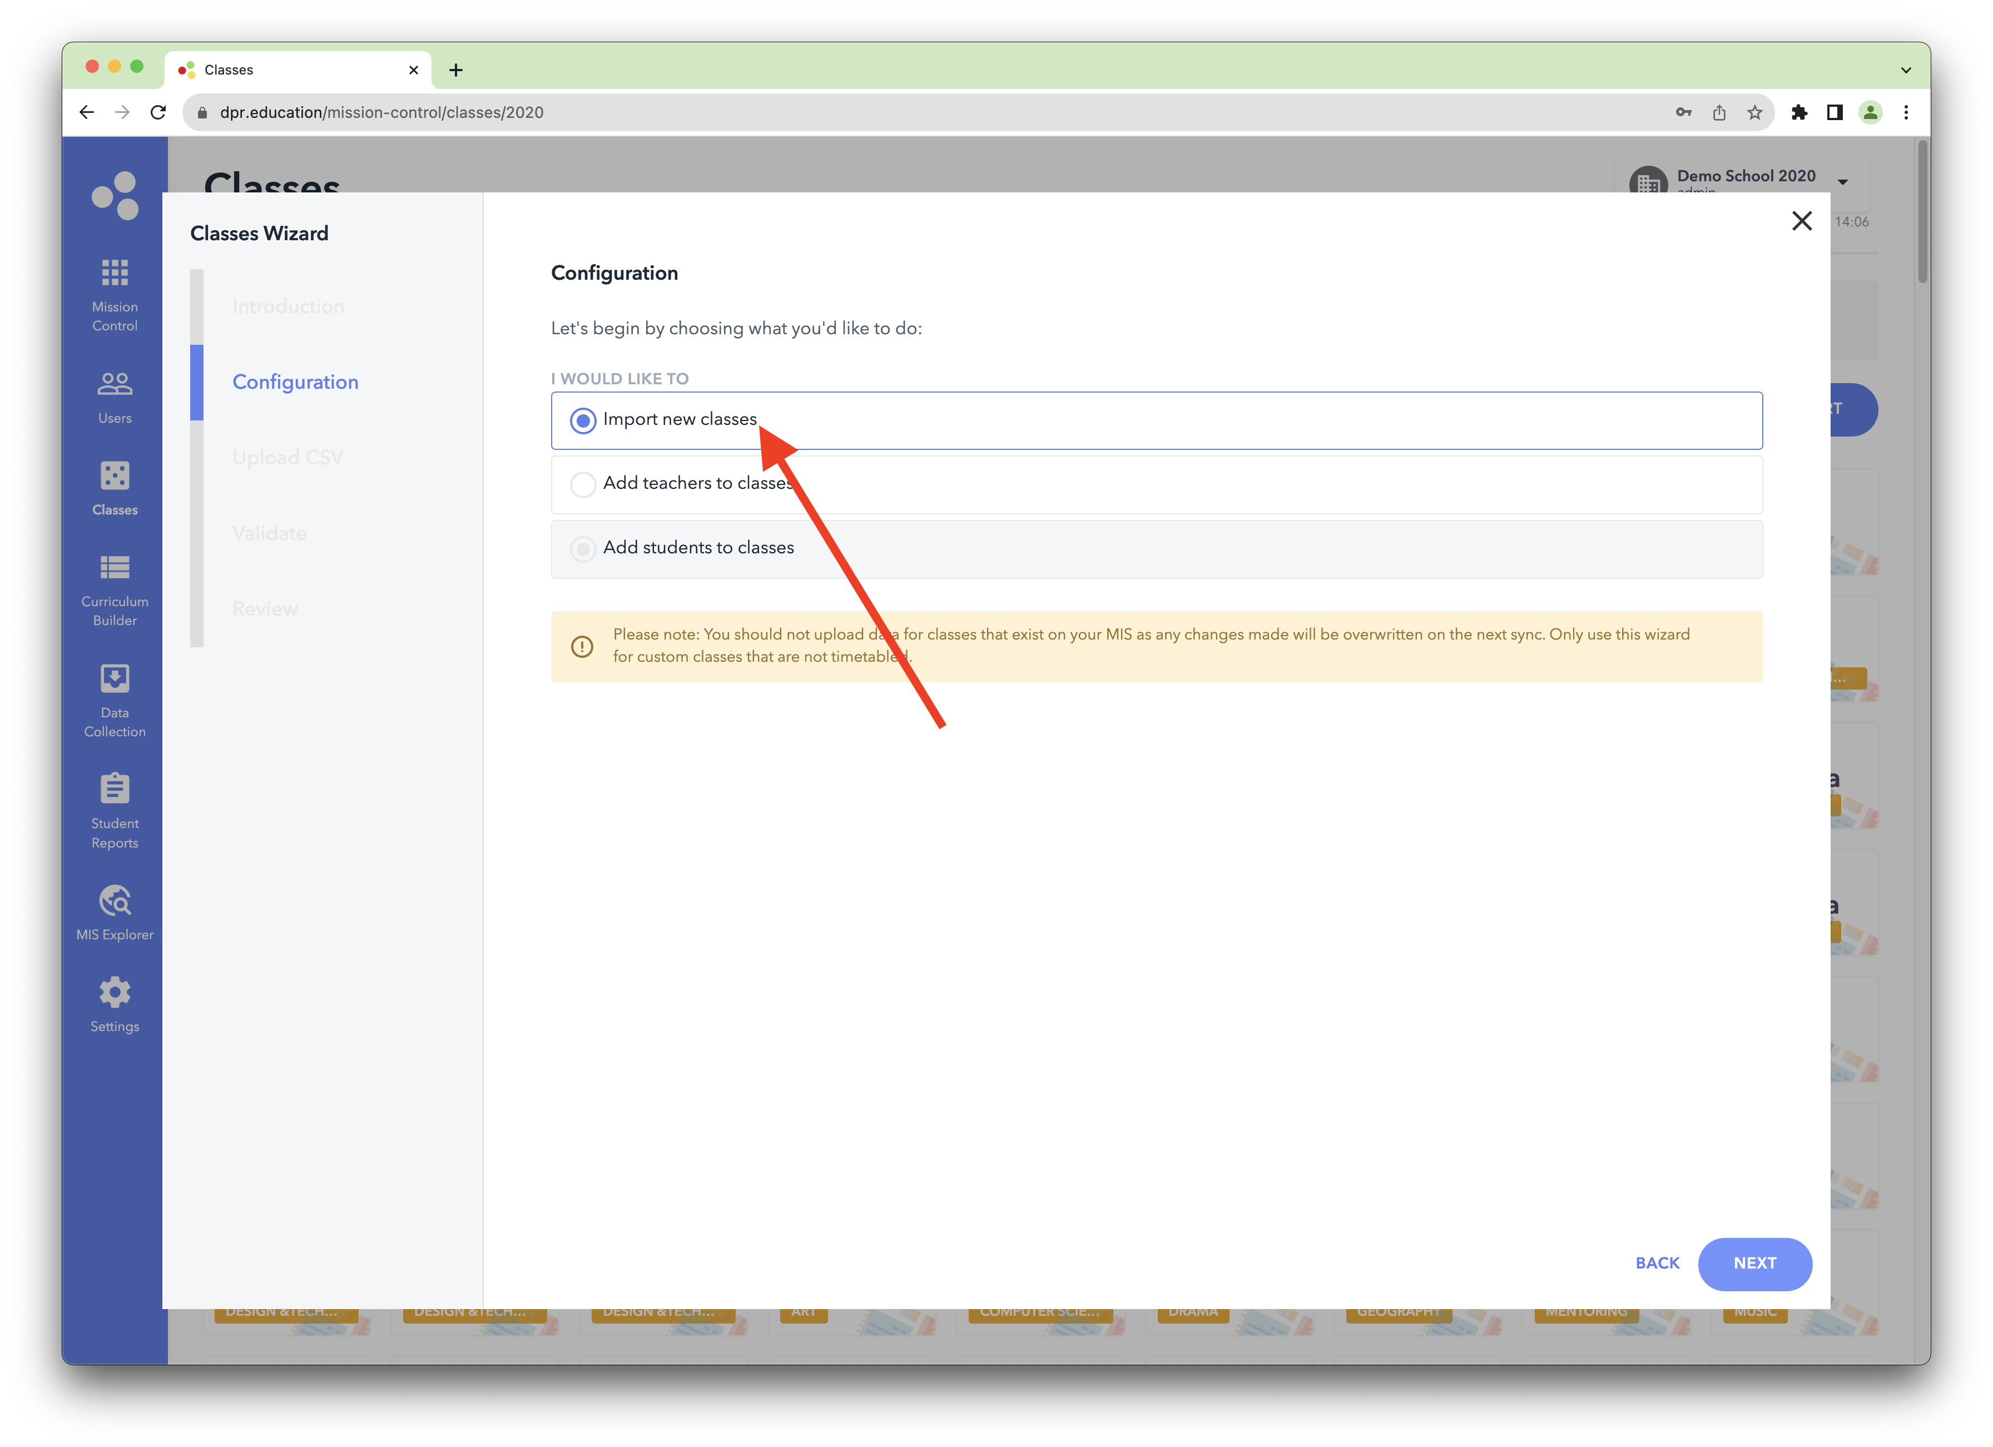Select Add students to classes option
Image resolution: width=1993 pixels, height=1447 pixels.
tap(583, 549)
